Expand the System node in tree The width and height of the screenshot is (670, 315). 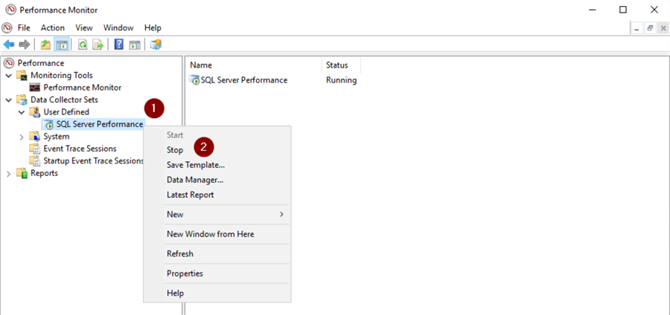[22, 137]
